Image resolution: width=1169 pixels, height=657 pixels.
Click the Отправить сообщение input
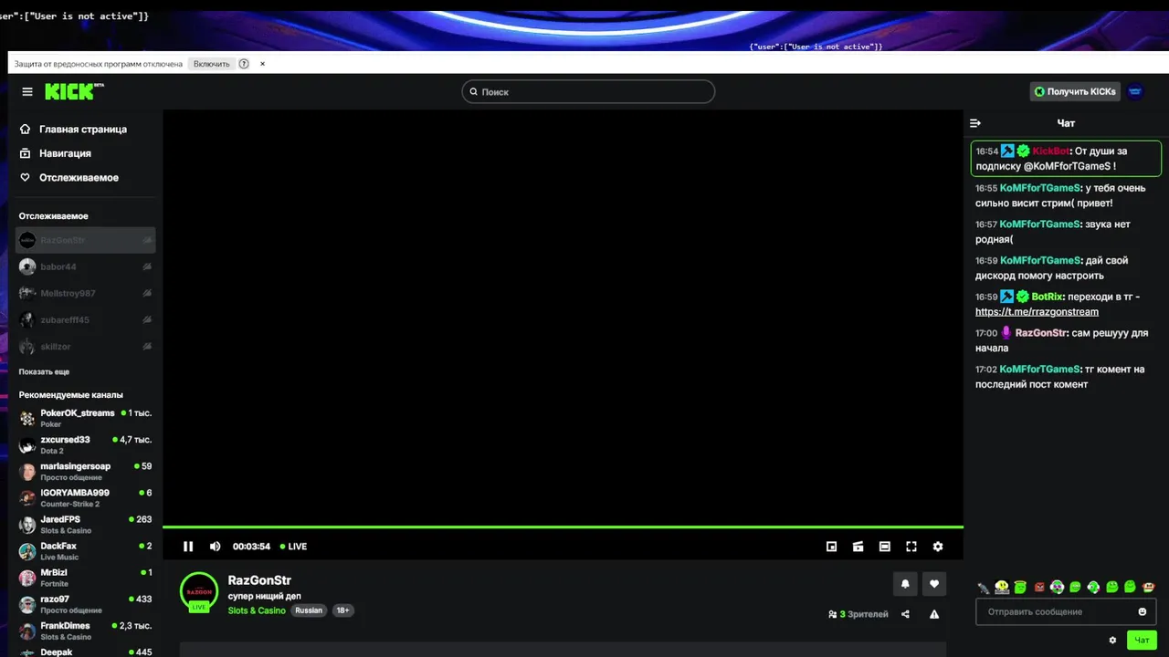[1066, 611]
